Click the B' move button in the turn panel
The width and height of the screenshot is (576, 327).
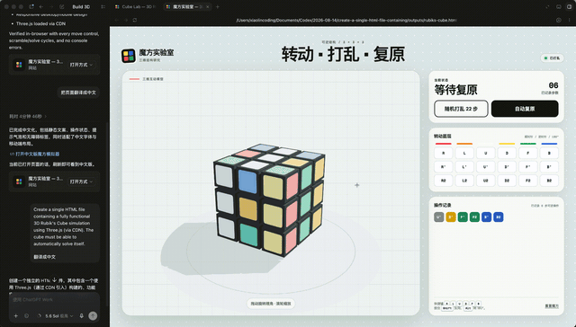549,167
